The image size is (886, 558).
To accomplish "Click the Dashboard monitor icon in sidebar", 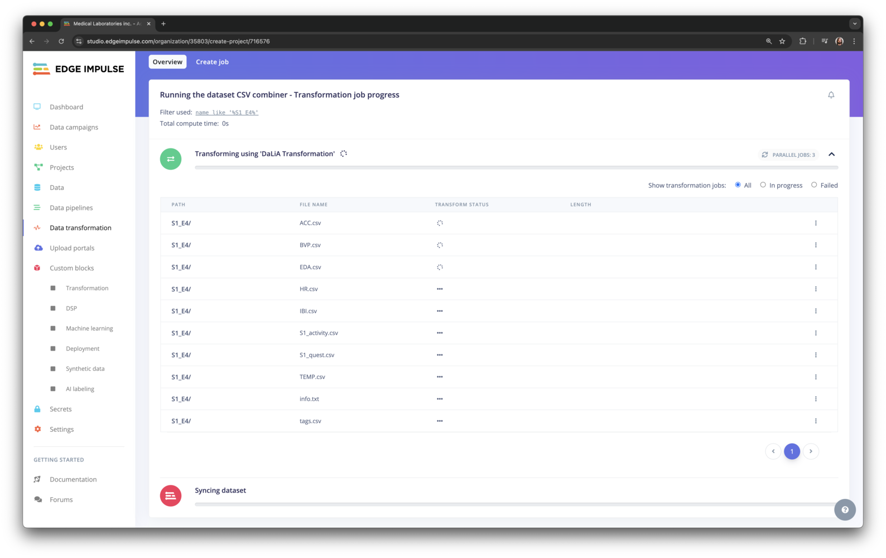I will click(x=37, y=107).
